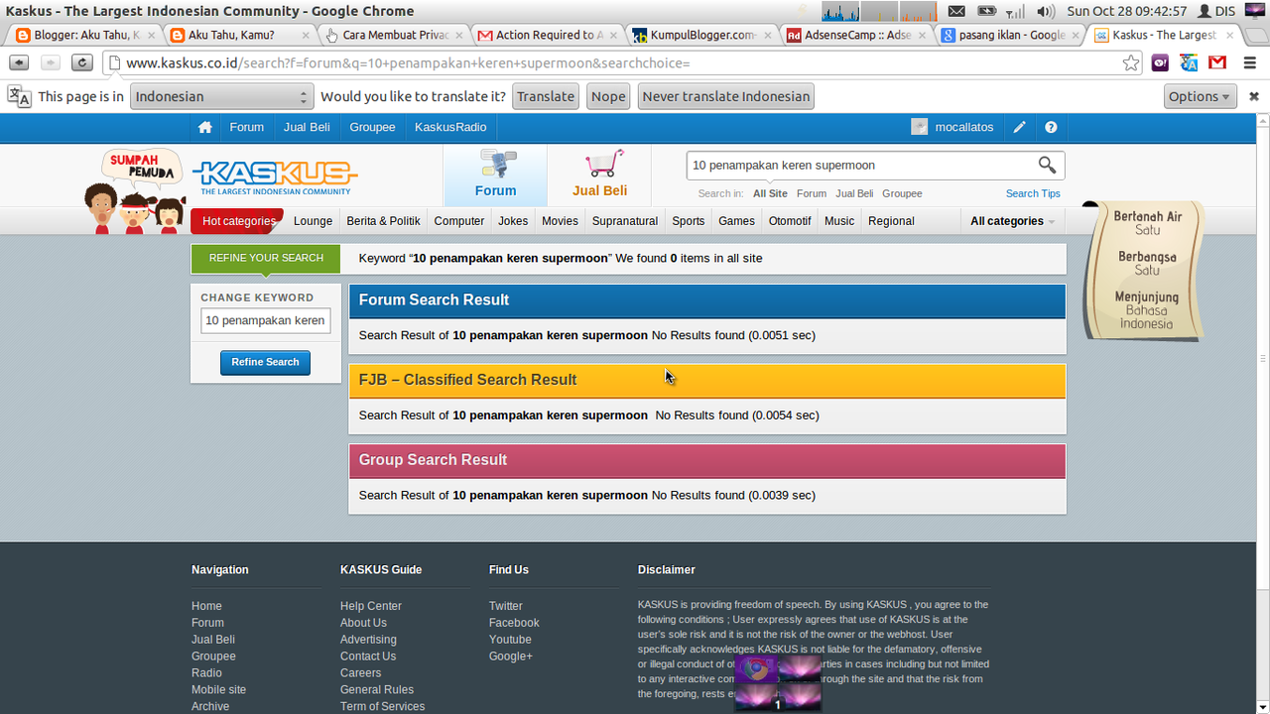The image size is (1270, 714).
Task: Click the Kaskus logo
Action: coord(275,178)
